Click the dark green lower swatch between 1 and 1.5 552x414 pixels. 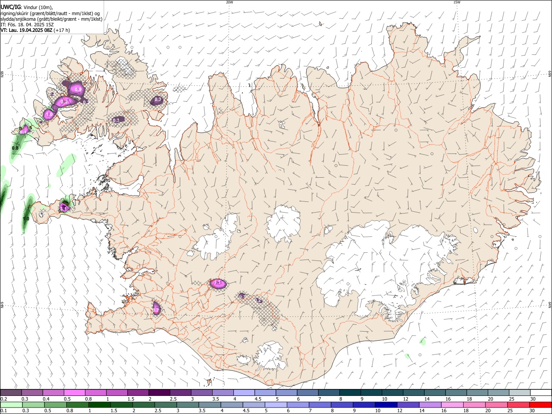tap(100, 405)
